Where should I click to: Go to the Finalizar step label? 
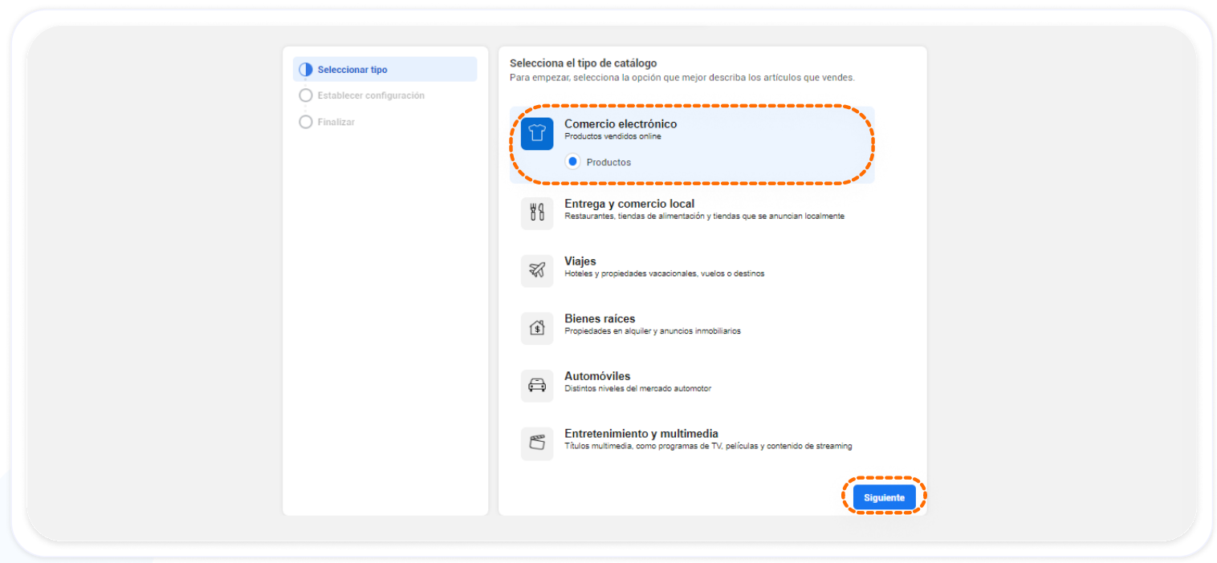tap(336, 122)
